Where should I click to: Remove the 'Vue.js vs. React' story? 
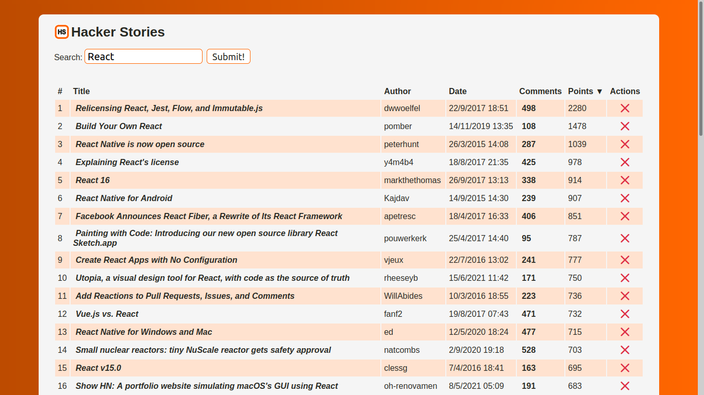(x=625, y=314)
